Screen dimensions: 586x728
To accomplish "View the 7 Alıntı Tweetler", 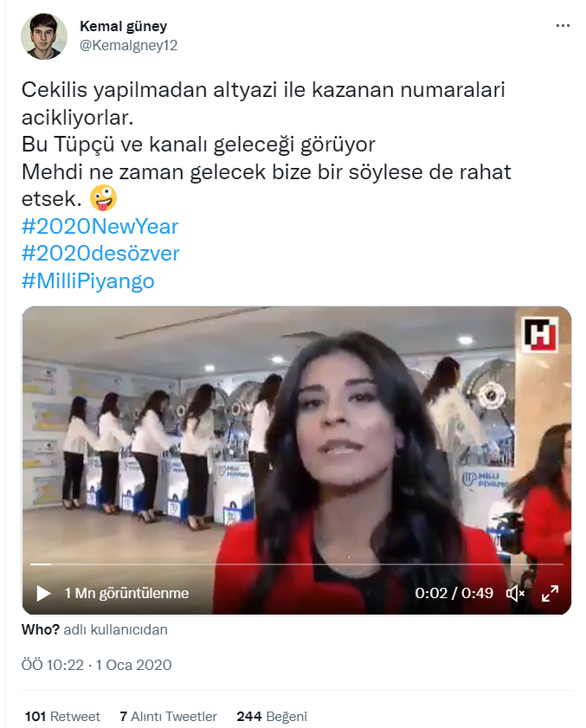I will 168,717.
